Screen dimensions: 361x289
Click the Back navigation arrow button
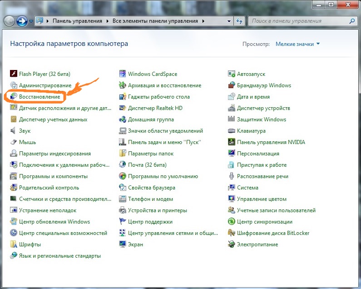10,21
